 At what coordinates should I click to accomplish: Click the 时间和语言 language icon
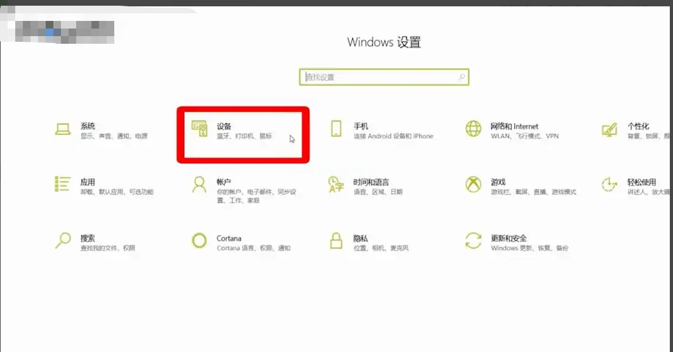pos(336,185)
